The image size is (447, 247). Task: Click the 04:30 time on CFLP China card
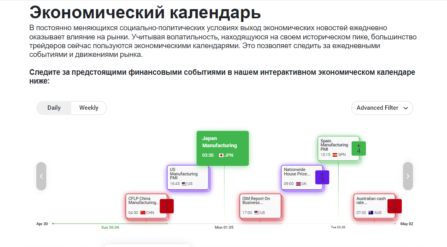pos(133,213)
